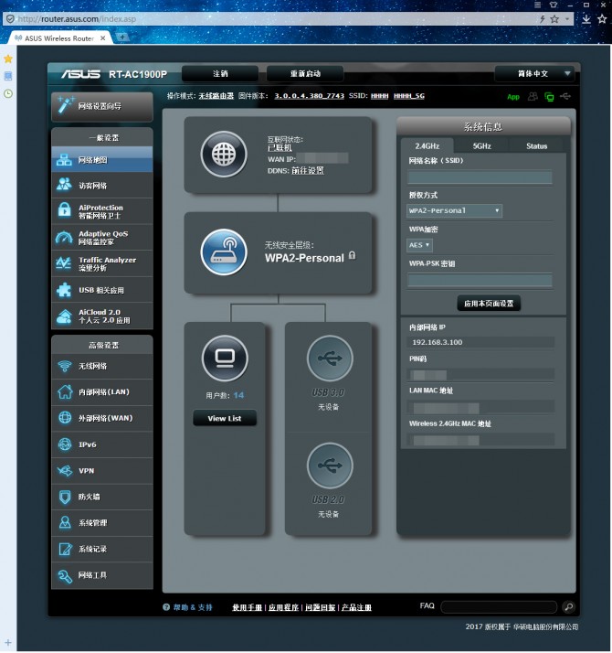Screen dimensions: 612x653
Task: Click the View List button
Action: coord(225,418)
